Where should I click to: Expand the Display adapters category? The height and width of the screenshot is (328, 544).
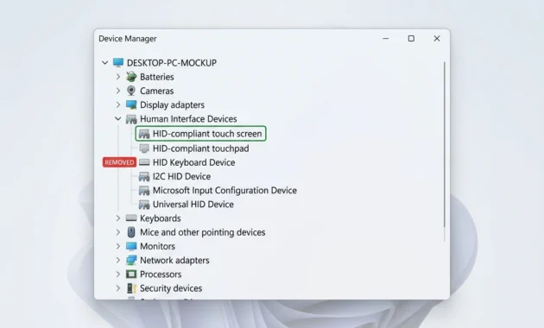click(118, 104)
